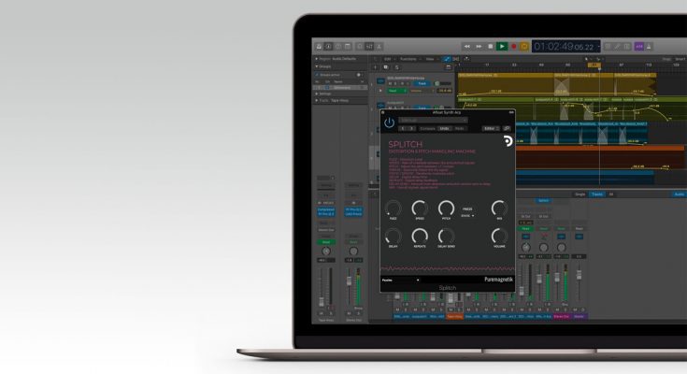Click the plugin link chain icon
Image resolution: width=687 pixels, height=374 pixels.
[507, 127]
